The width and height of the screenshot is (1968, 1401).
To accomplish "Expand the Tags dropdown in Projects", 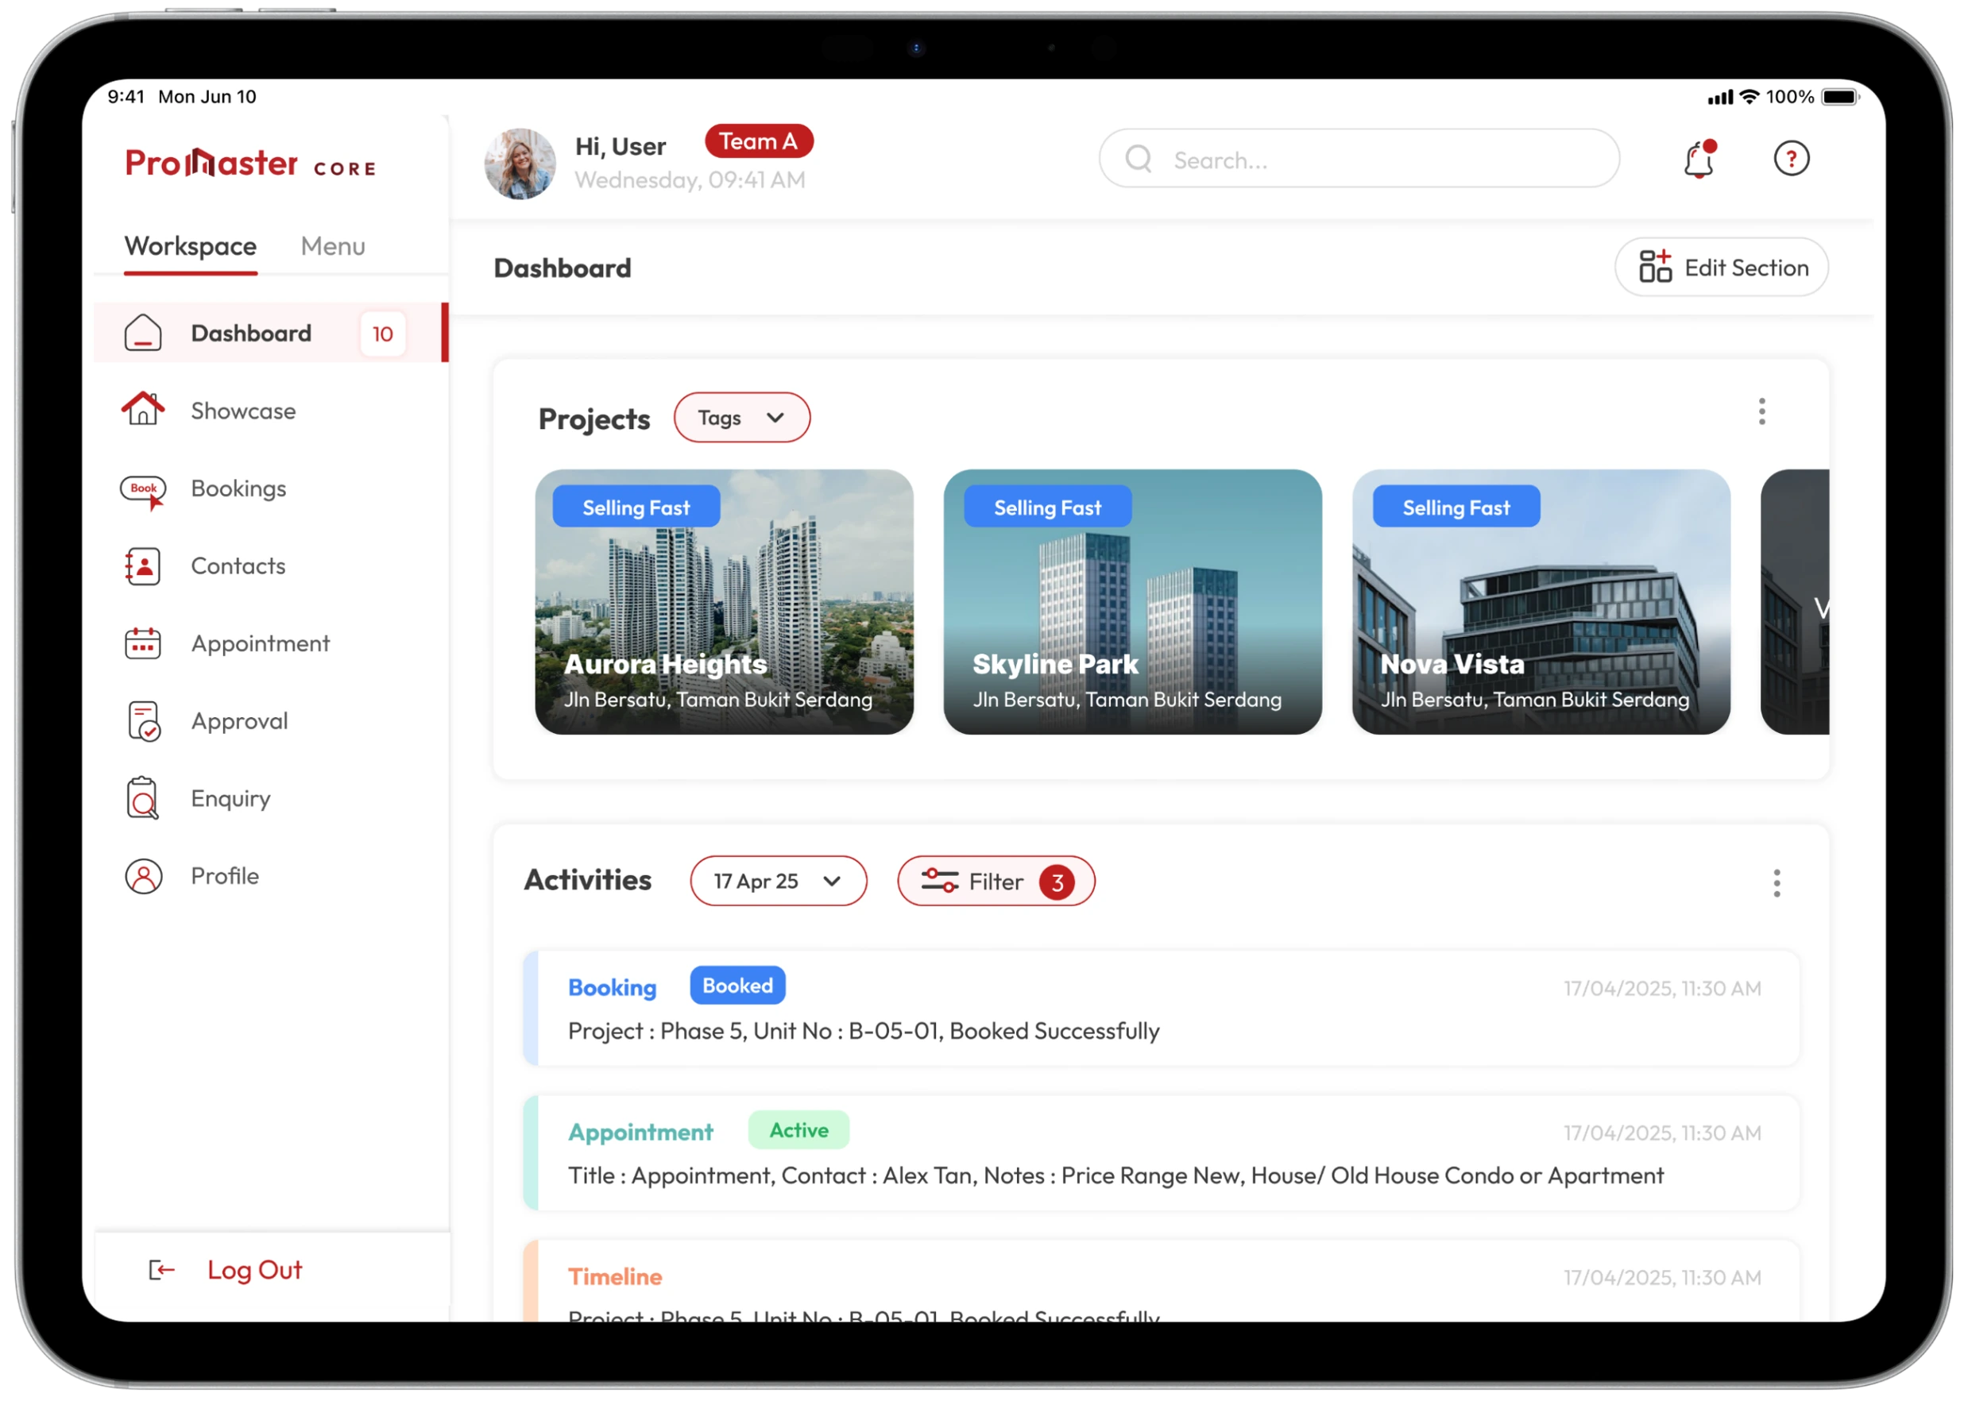I will (x=742, y=419).
